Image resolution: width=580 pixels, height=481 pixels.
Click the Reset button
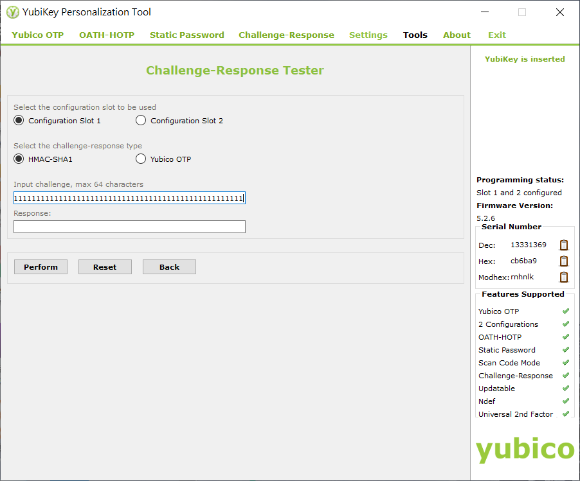[105, 267]
